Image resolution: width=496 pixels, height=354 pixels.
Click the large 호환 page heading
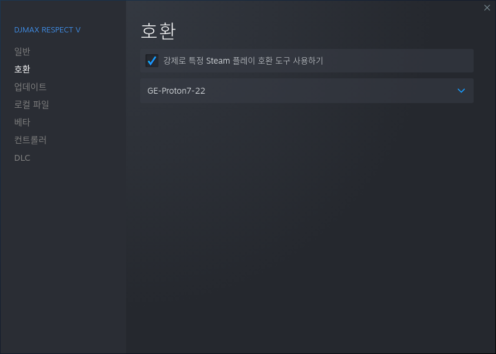coord(158,31)
